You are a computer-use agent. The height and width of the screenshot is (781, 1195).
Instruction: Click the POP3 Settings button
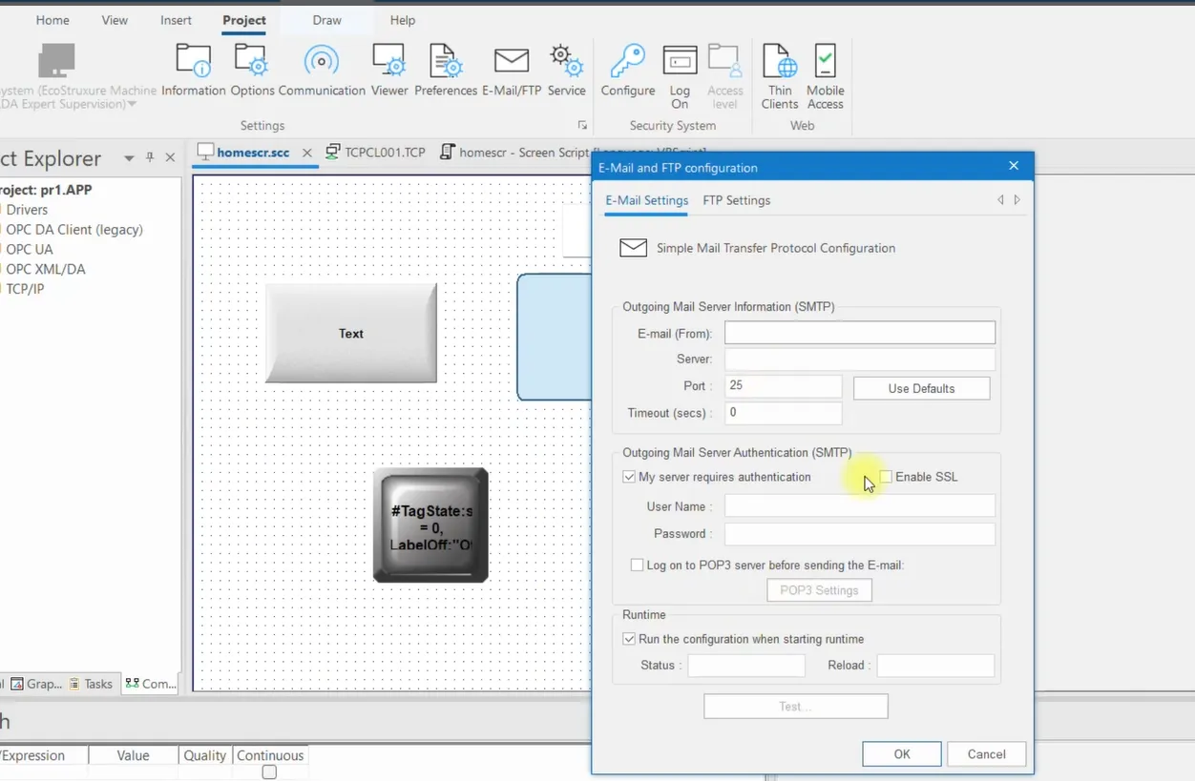coord(819,590)
